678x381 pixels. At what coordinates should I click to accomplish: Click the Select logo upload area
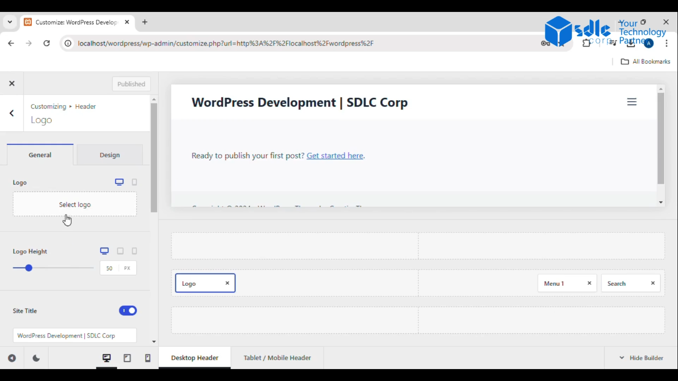[75, 204]
